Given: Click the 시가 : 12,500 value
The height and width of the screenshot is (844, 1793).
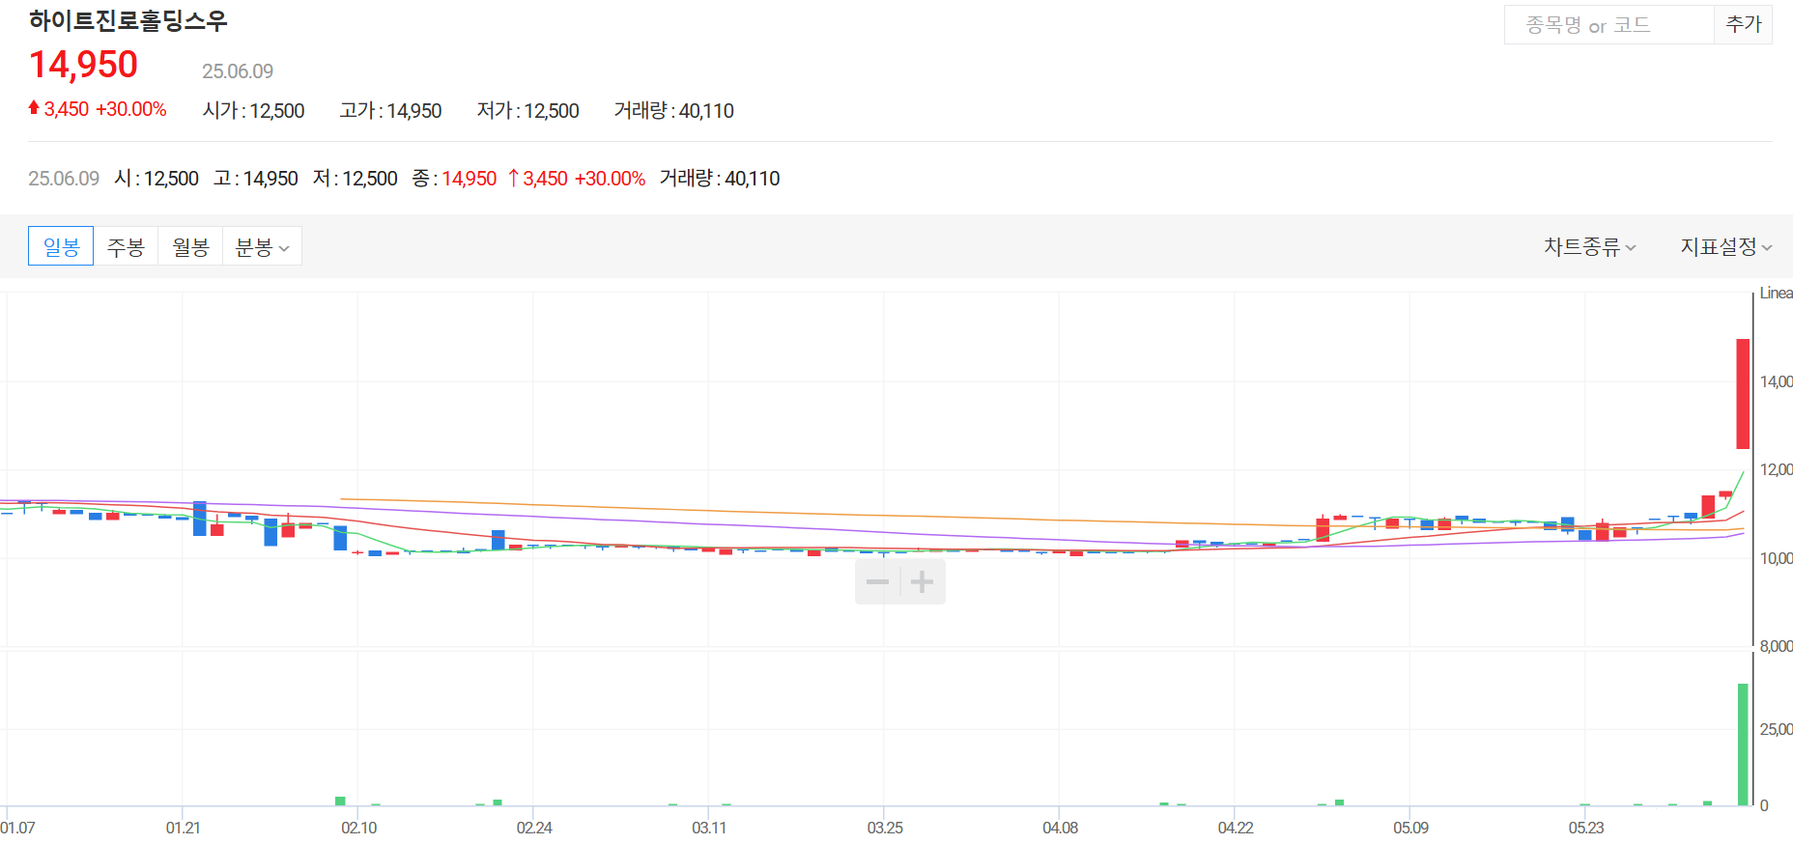Looking at the screenshot, I should coord(253,111).
